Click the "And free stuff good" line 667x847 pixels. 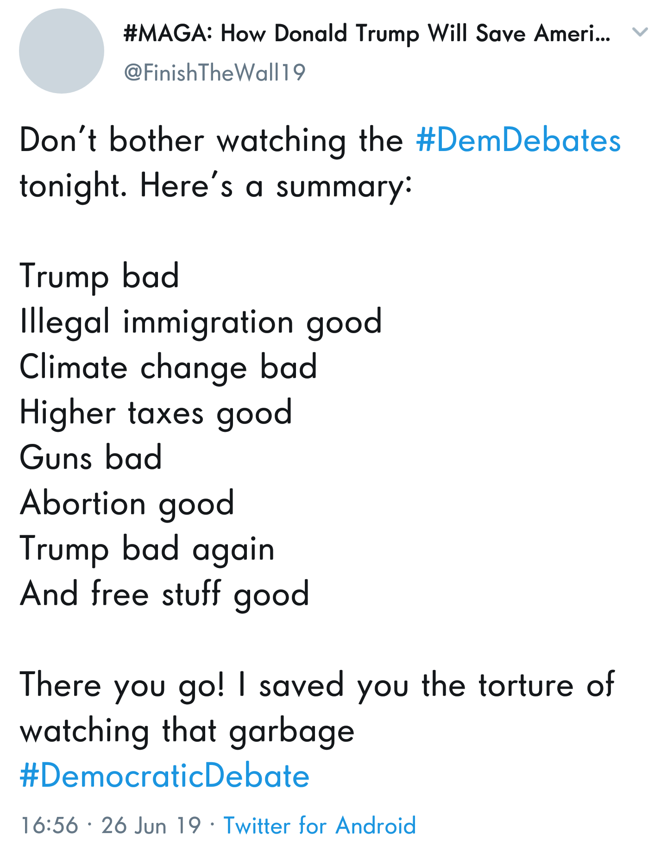coord(164,594)
